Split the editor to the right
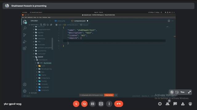Image resolution: width=197 pixels, height=110 pixels. (x=169, y=21)
